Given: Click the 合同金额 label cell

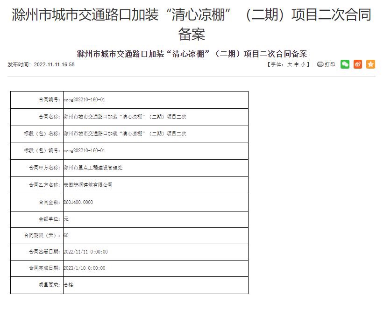Looking at the screenshot, I should [x=37, y=202].
